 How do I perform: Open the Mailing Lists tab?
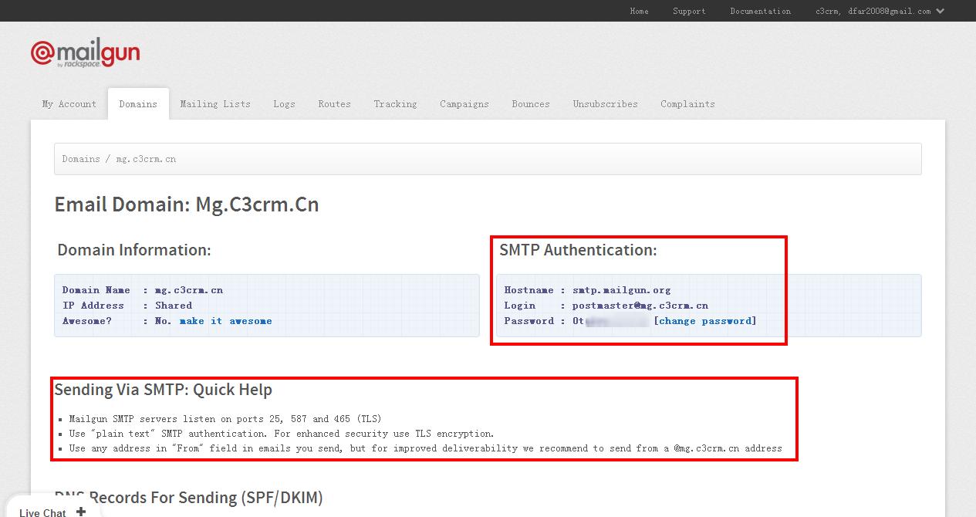pos(215,104)
